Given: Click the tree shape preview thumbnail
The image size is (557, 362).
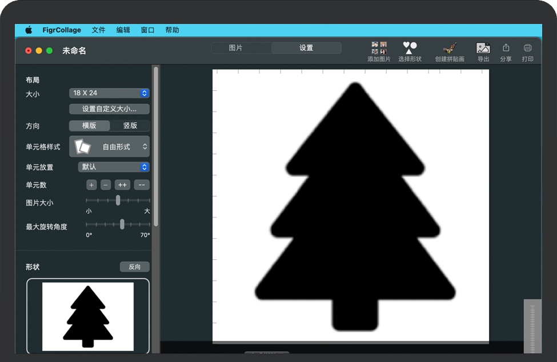Looking at the screenshot, I should click(88, 316).
